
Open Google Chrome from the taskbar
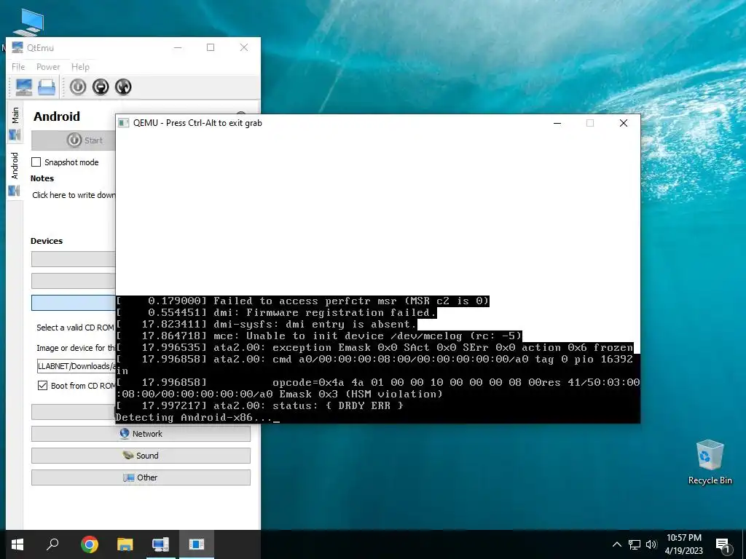(89, 544)
